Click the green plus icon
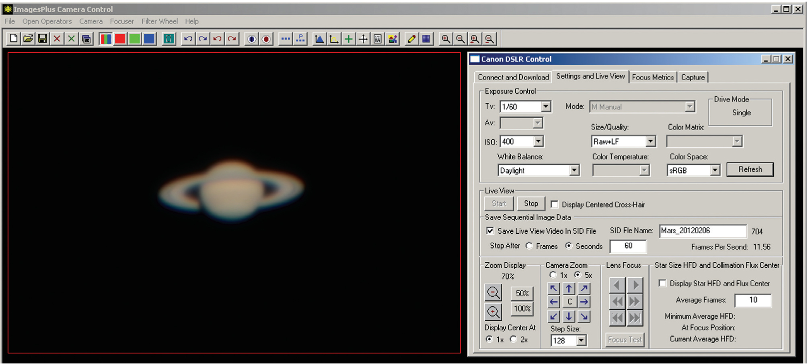The height and width of the screenshot is (364, 808). pos(349,39)
